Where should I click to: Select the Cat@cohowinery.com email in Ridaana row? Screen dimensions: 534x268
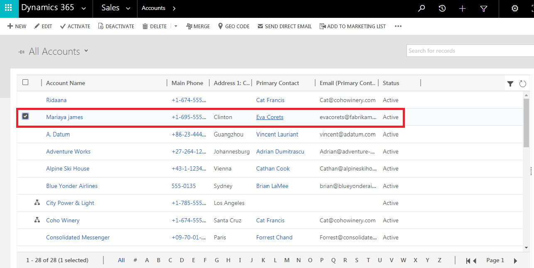click(348, 100)
